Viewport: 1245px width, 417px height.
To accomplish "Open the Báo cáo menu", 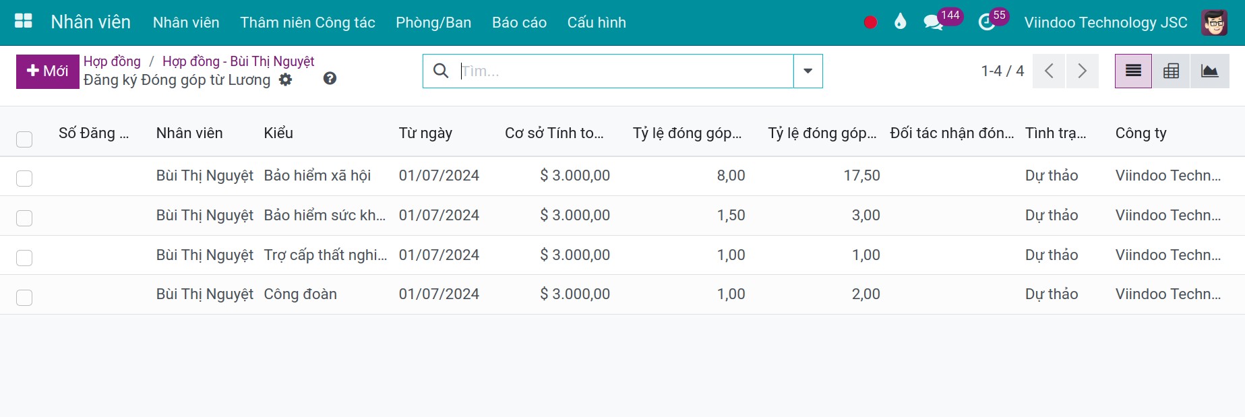I will tap(519, 22).
